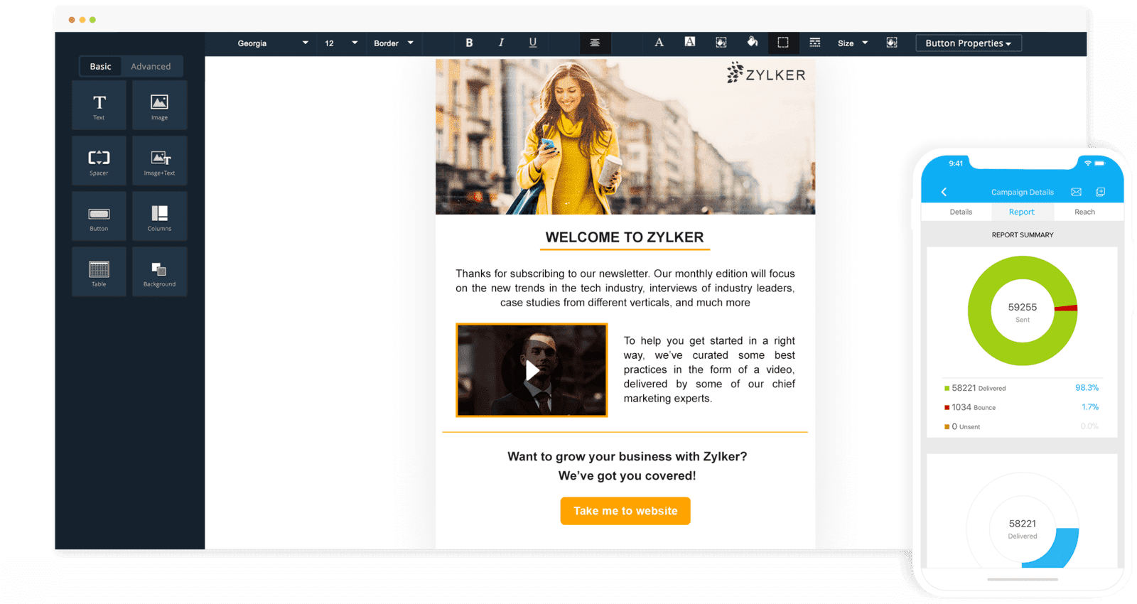Toggle center text alignment
The width and height of the screenshot is (1137, 604).
click(x=595, y=43)
